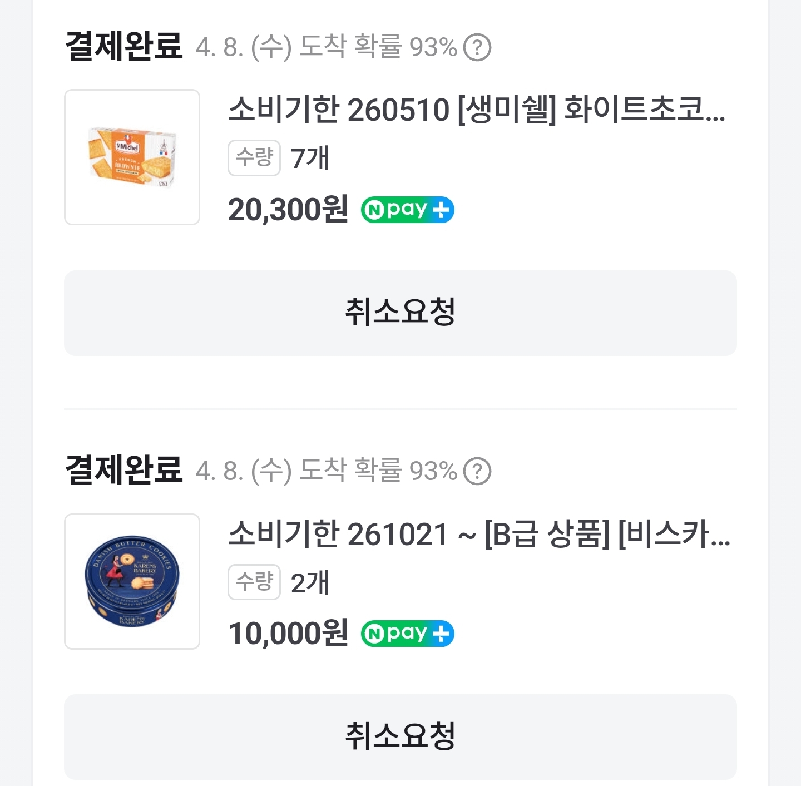Click help icon beside first order's arrival probability
The width and height of the screenshot is (801, 786).
click(477, 47)
